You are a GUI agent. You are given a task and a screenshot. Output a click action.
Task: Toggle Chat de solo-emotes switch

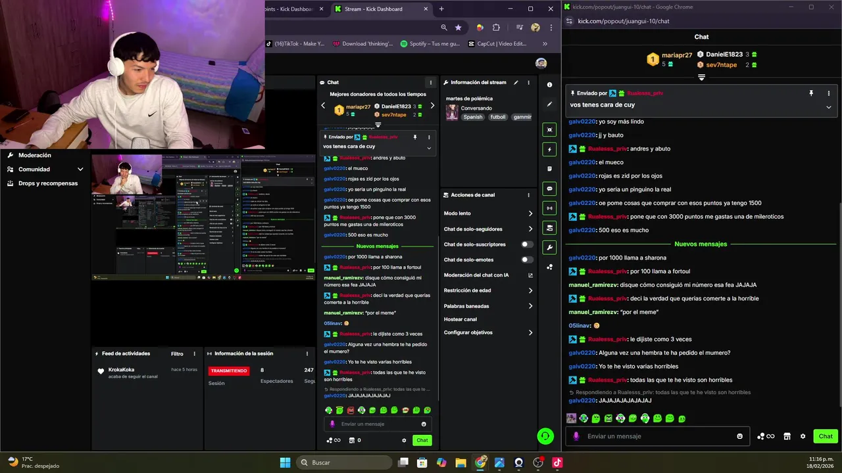point(527,259)
